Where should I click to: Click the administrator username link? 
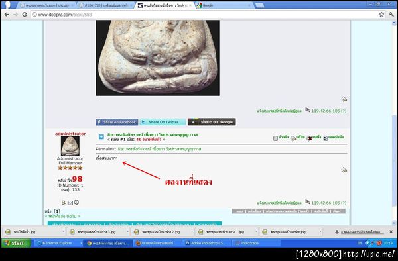[x=70, y=134]
